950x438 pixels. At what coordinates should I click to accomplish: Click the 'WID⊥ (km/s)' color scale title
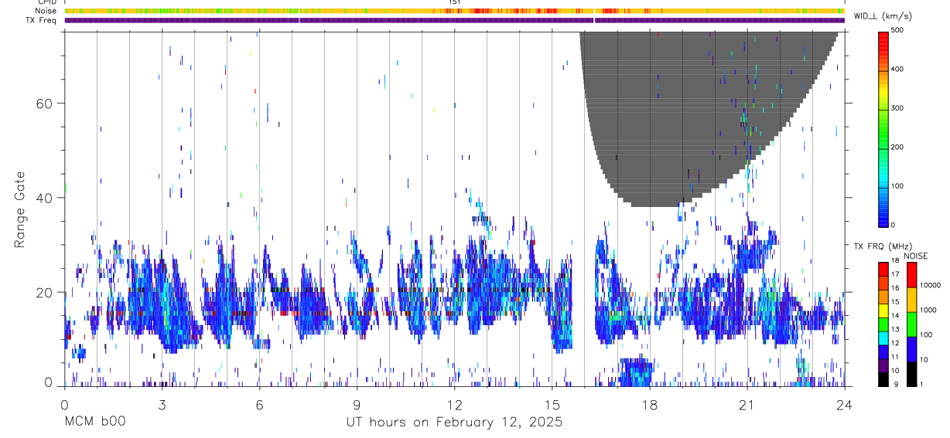click(882, 16)
